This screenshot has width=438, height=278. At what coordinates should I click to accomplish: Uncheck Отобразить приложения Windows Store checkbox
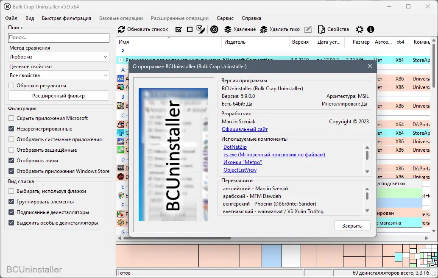click(x=11, y=171)
